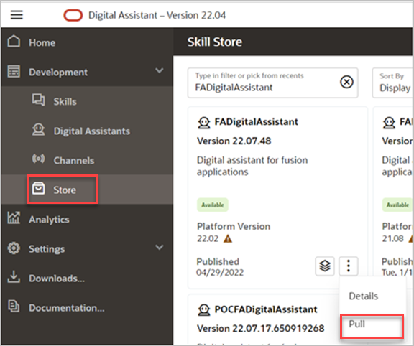Click the Channels broadcast icon
Viewport: 414px width, 346px height.
click(39, 159)
